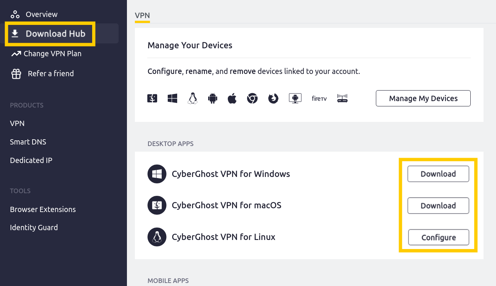496x286 pixels.
Task: Click the router device icon
Action: [342, 98]
